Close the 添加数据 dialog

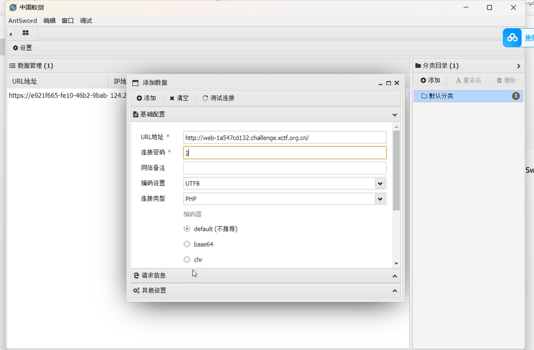pyautogui.click(x=397, y=83)
